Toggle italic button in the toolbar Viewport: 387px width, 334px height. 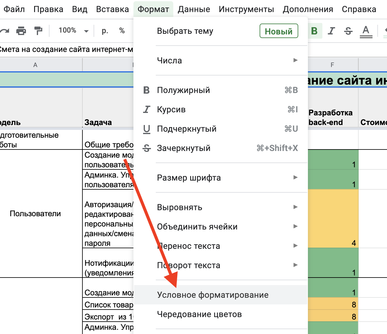331,31
